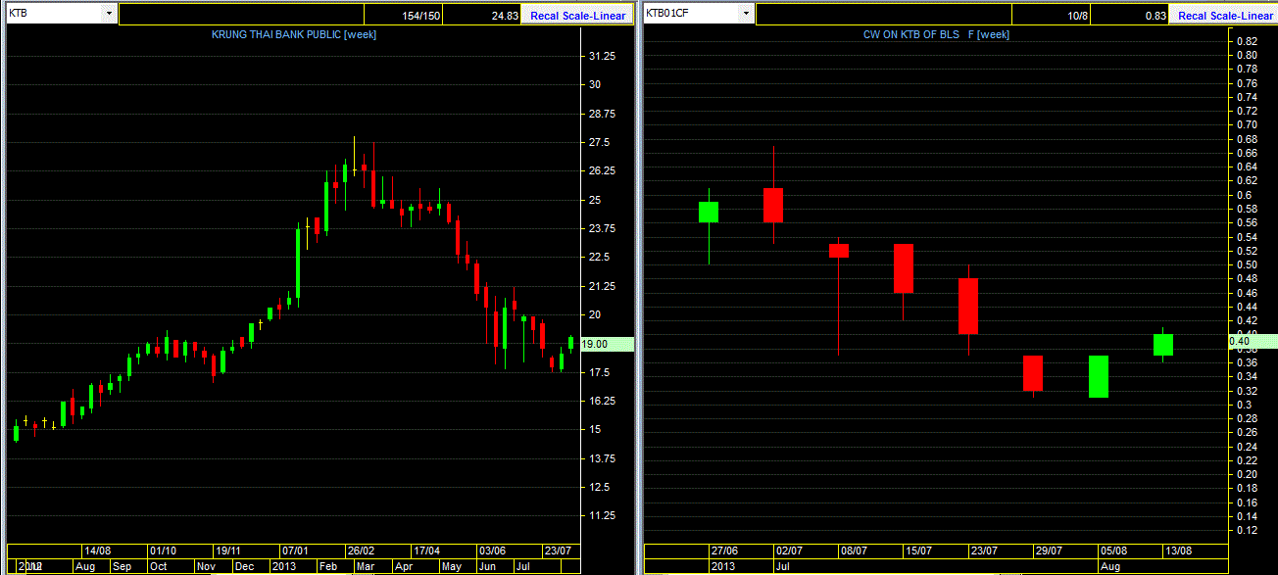The width and height of the screenshot is (1278, 575).
Task: Click the Nov month label on KTB chart
Action: [x=206, y=566]
